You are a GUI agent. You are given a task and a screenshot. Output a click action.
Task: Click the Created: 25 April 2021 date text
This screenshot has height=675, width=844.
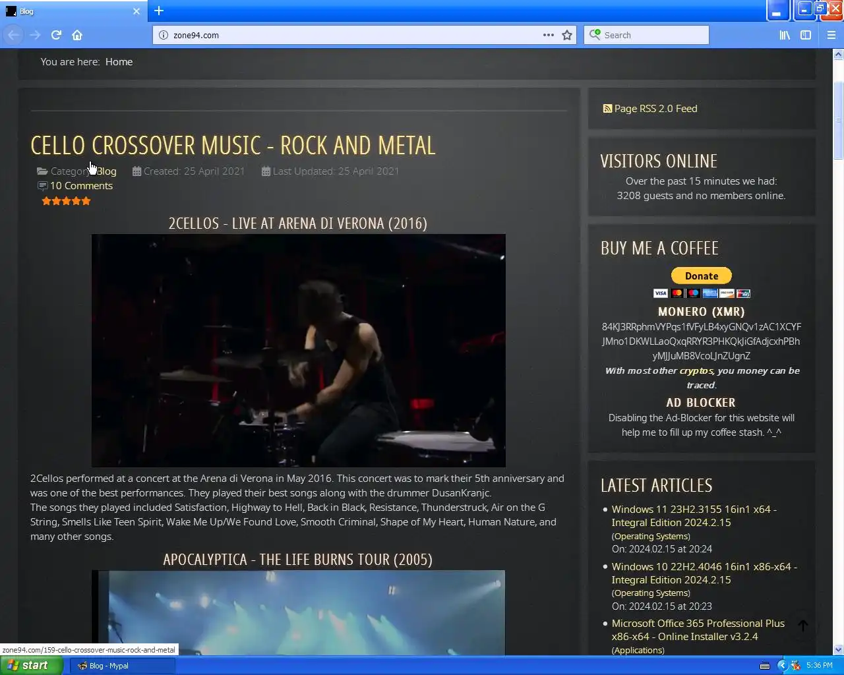click(194, 171)
